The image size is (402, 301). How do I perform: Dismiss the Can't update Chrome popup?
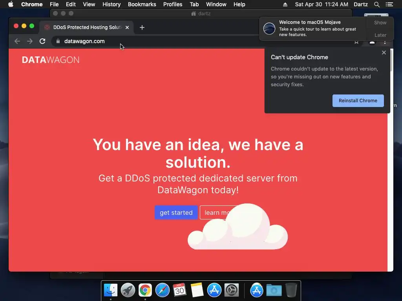[384, 53]
